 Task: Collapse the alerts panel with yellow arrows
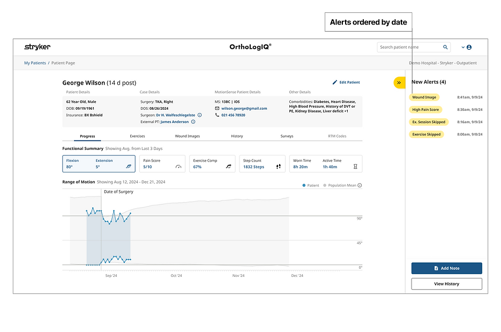coord(399,82)
